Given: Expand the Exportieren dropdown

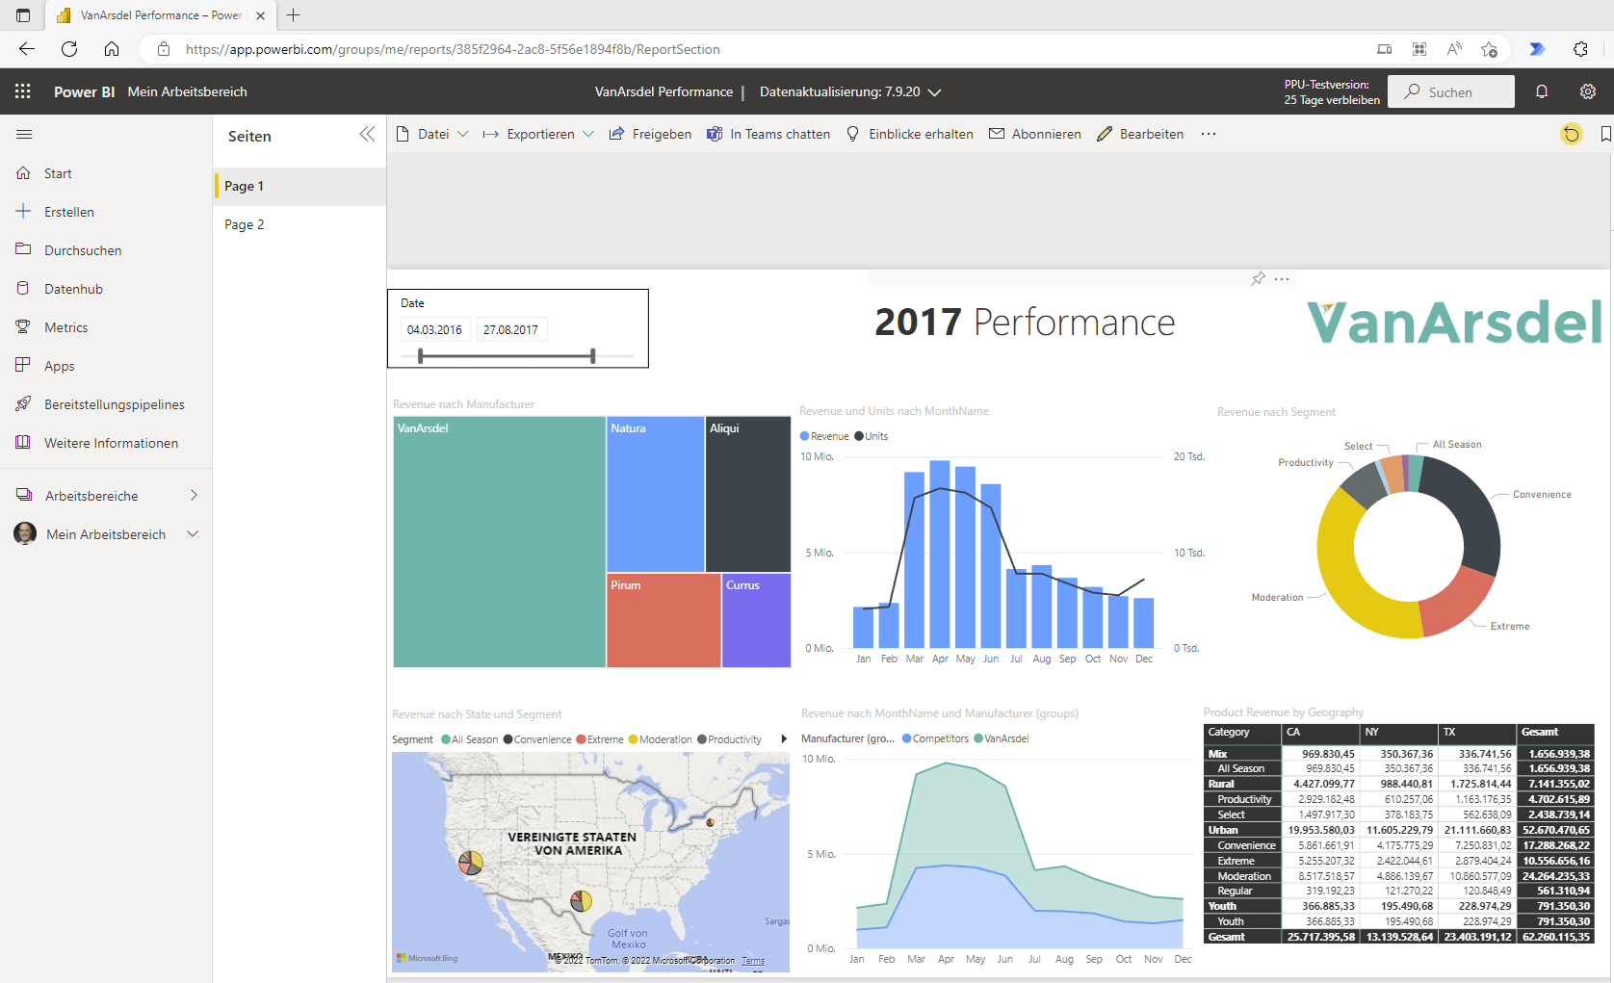Looking at the screenshot, I should point(538,135).
